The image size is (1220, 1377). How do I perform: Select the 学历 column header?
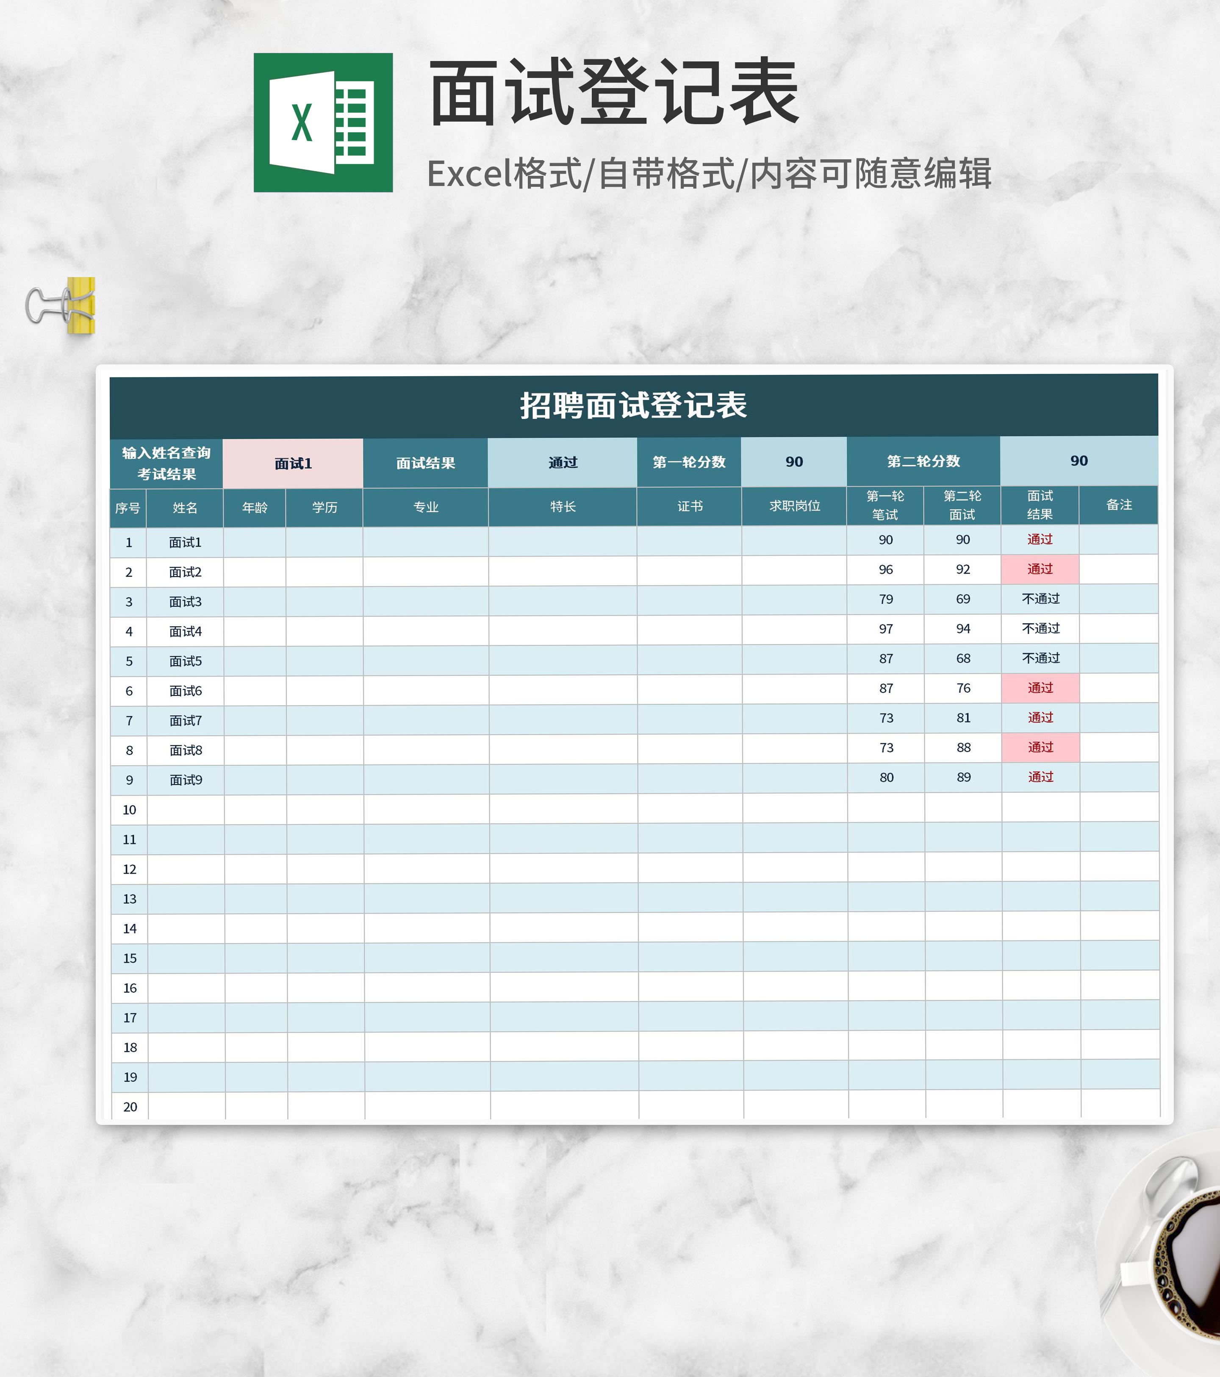(x=324, y=507)
